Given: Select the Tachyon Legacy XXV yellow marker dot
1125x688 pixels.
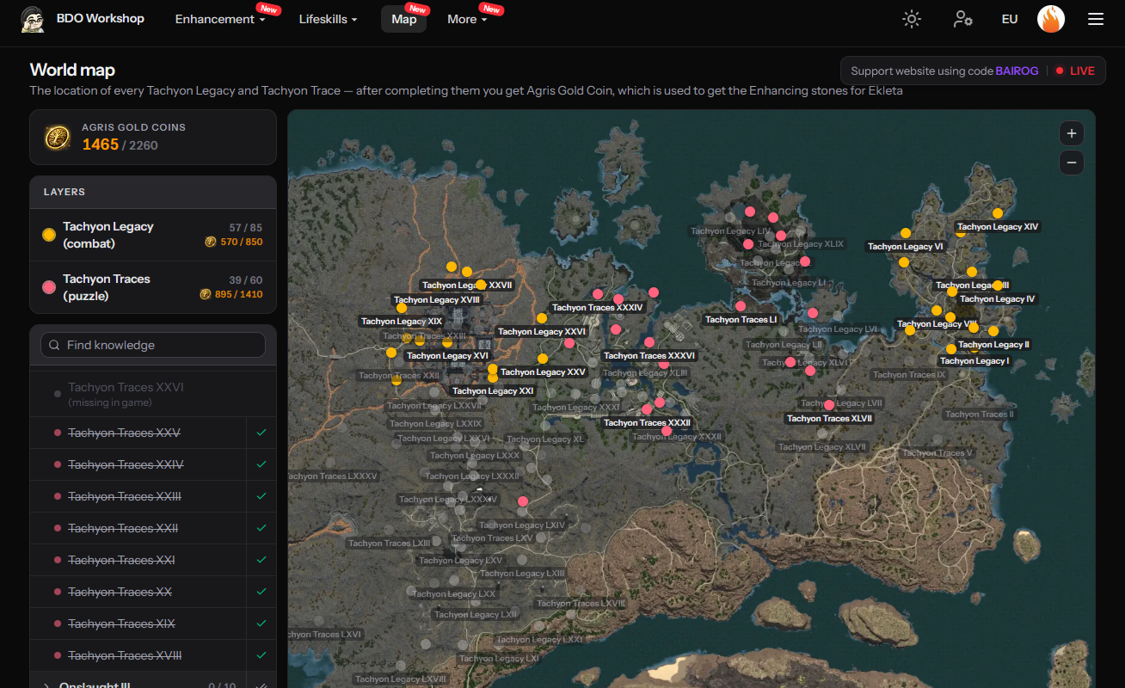Looking at the screenshot, I should pos(543,359).
